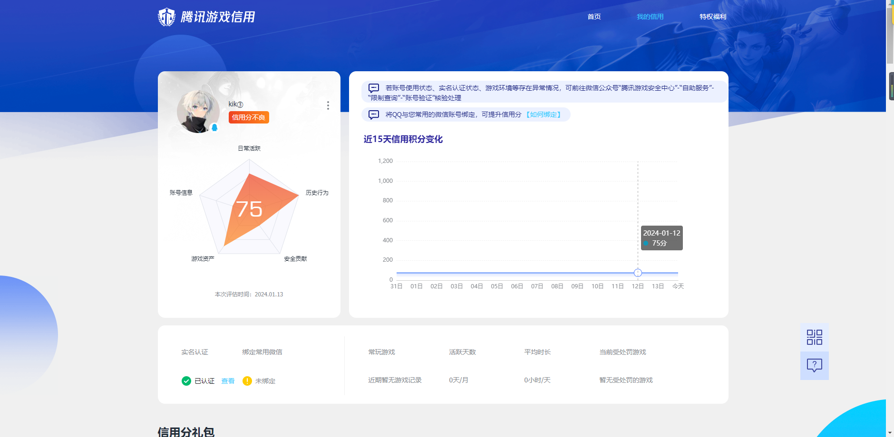Viewport: 894px width, 437px height.
Task: Click the green verified checkmark icon
Action: (x=186, y=381)
